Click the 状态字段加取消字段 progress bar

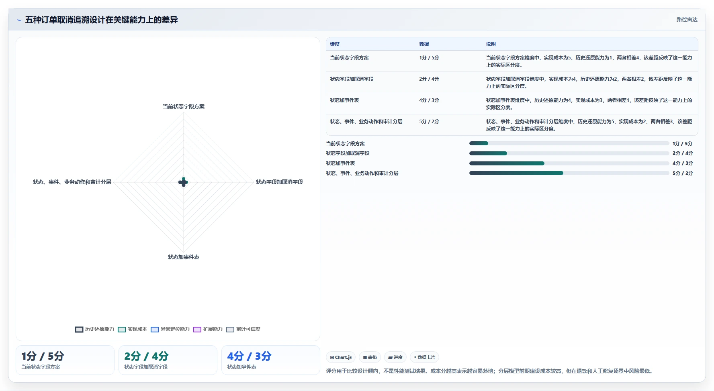point(569,153)
